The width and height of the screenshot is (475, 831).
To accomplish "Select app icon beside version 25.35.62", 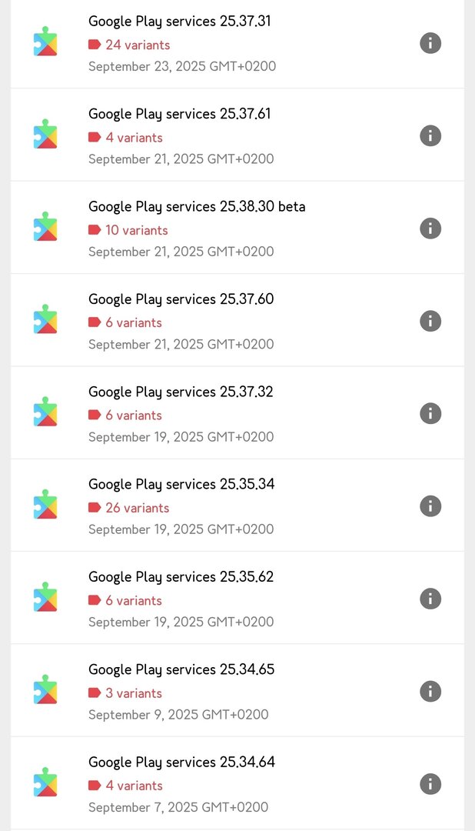I will [45, 597].
